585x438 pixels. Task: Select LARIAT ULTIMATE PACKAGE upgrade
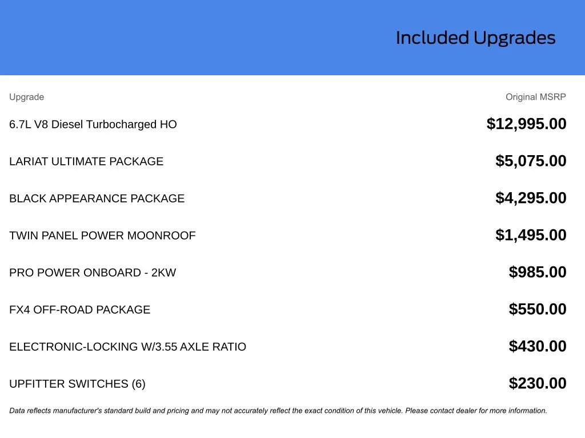pyautogui.click(x=86, y=161)
